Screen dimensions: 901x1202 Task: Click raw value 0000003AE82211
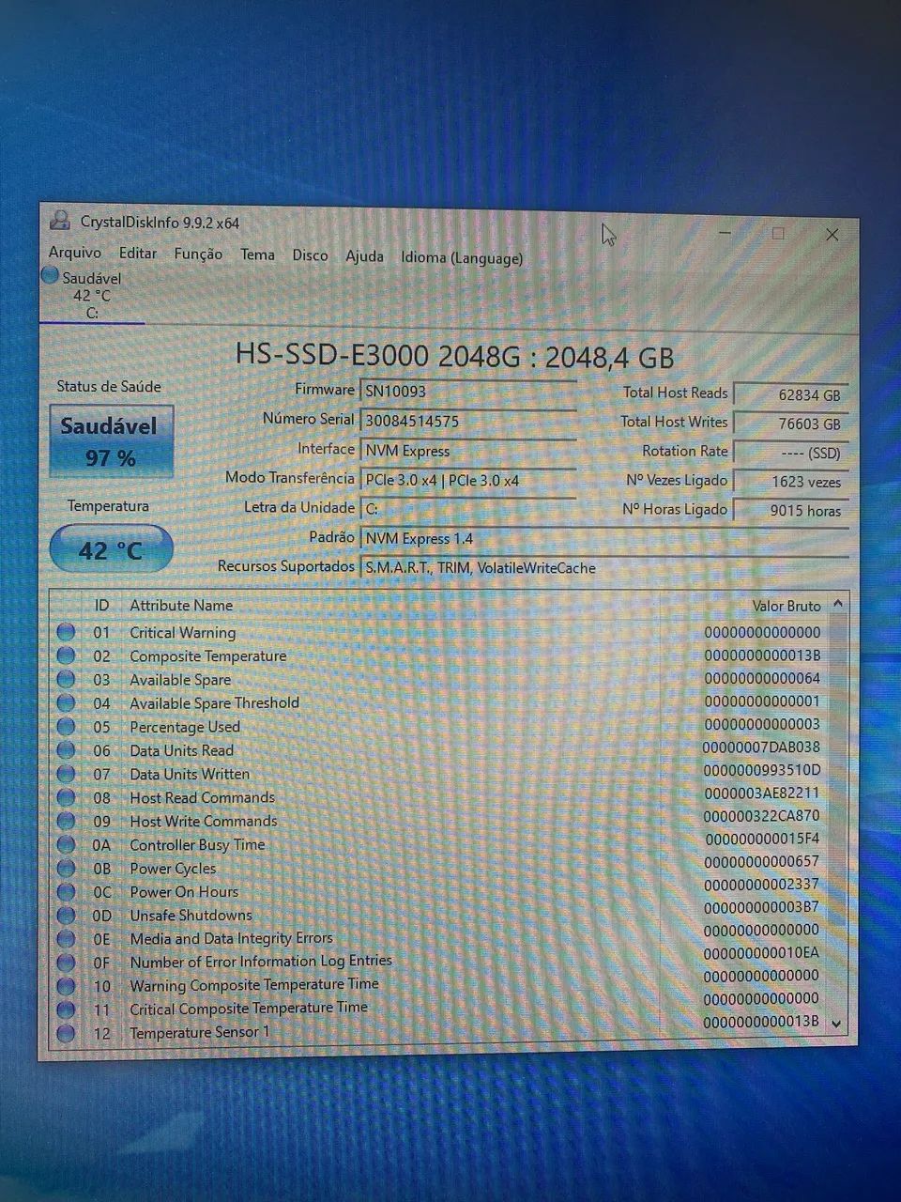(761, 794)
